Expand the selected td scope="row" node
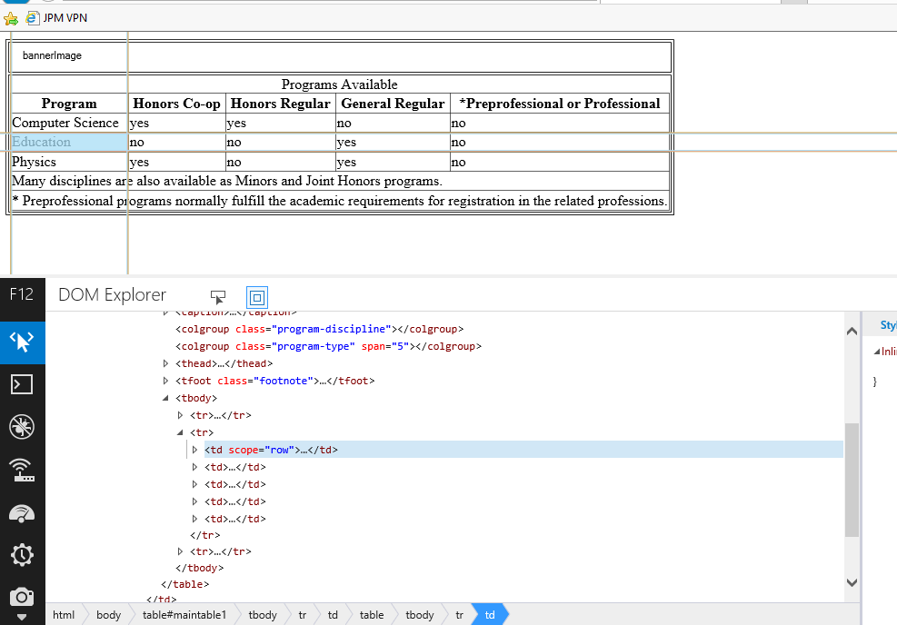 (x=194, y=450)
